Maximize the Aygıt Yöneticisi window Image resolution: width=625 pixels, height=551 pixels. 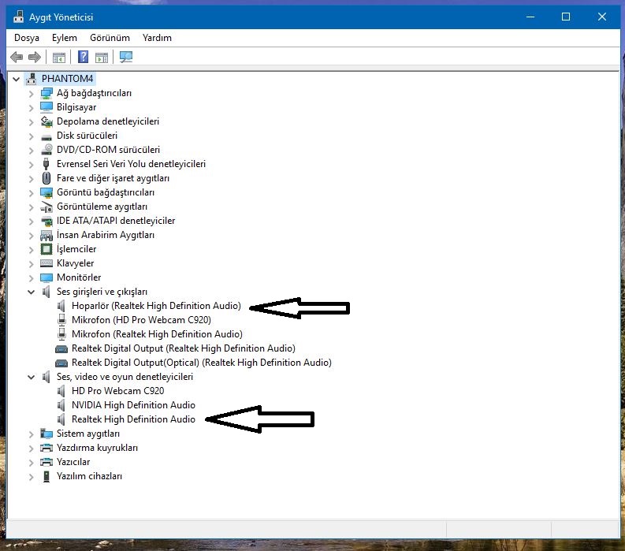click(x=566, y=17)
